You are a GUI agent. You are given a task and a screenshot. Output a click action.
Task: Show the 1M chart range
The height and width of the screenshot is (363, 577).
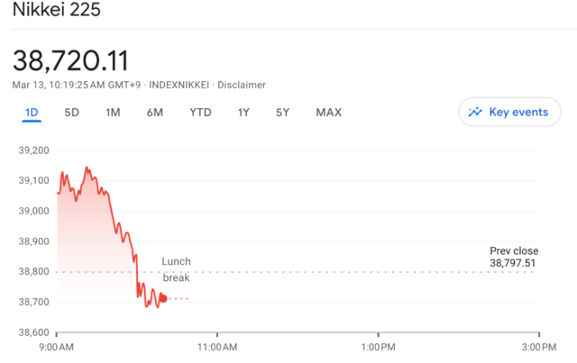coord(113,113)
